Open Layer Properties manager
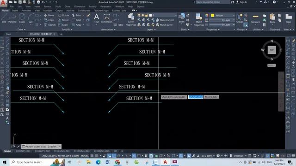The height and width of the screenshot is (166, 296). [131, 19]
